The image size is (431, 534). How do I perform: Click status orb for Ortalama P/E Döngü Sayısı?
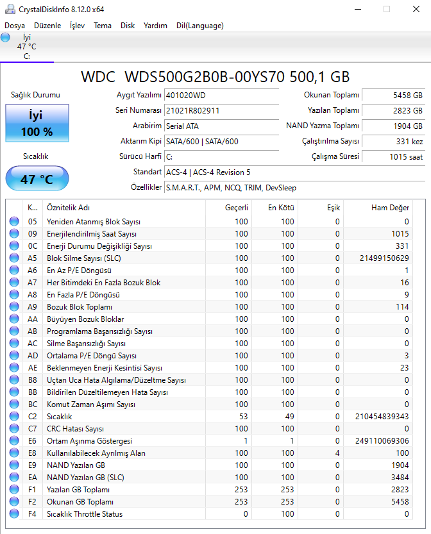14,356
